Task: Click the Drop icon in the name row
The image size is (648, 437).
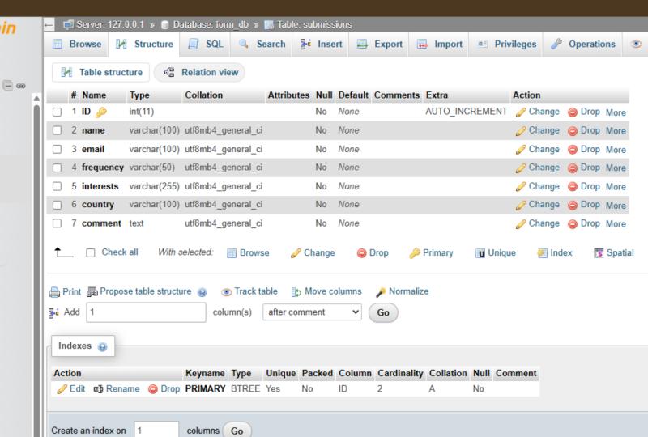Action: pyautogui.click(x=573, y=131)
